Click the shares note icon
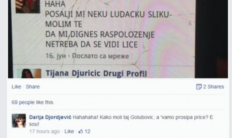Screen dimensions: 232x138 [x=199, y=87]
